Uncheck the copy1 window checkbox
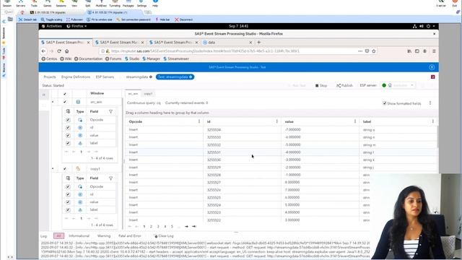 pyautogui.click(x=65, y=169)
